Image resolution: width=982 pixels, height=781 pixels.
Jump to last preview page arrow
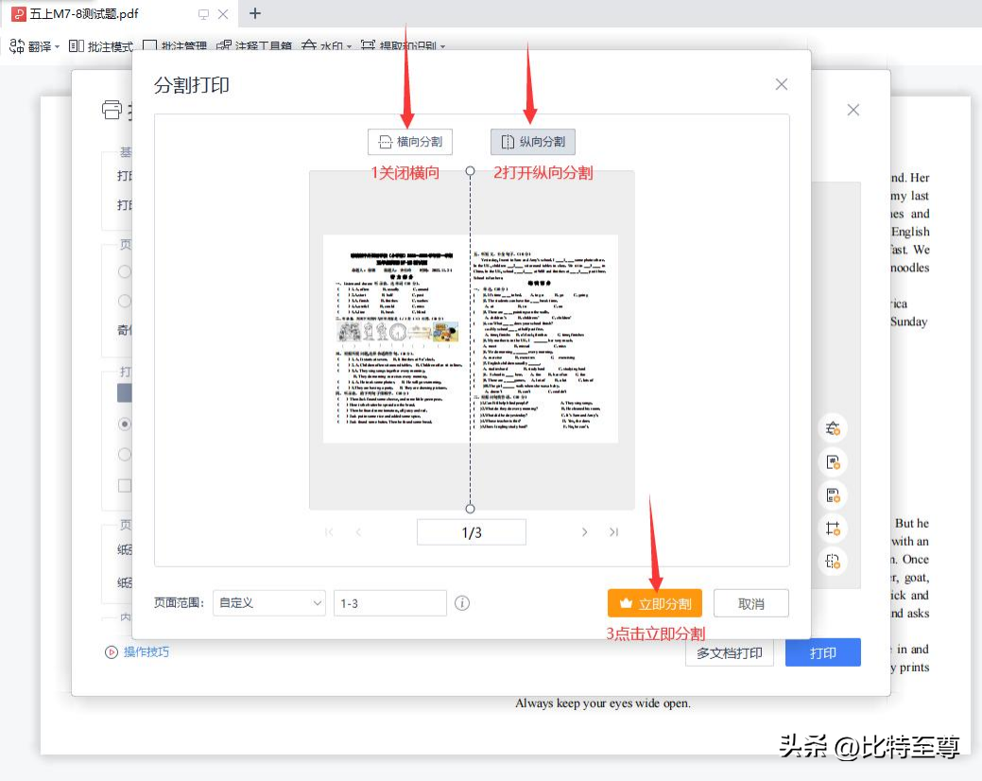point(613,532)
